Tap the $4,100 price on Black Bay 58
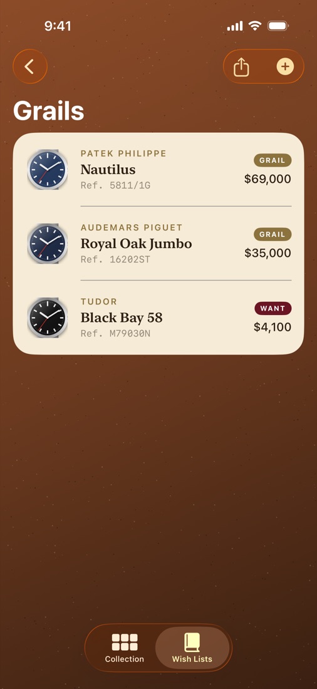 (272, 327)
